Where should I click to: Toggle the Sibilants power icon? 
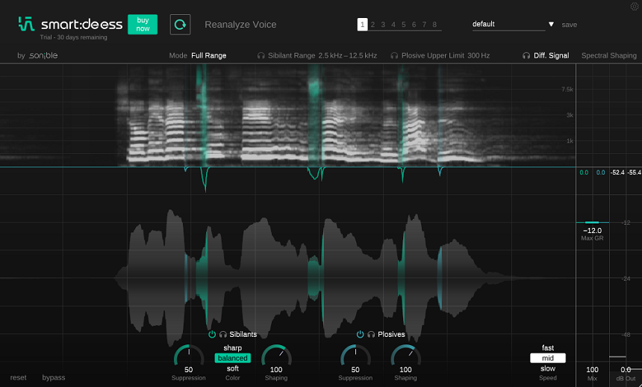coord(212,334)
